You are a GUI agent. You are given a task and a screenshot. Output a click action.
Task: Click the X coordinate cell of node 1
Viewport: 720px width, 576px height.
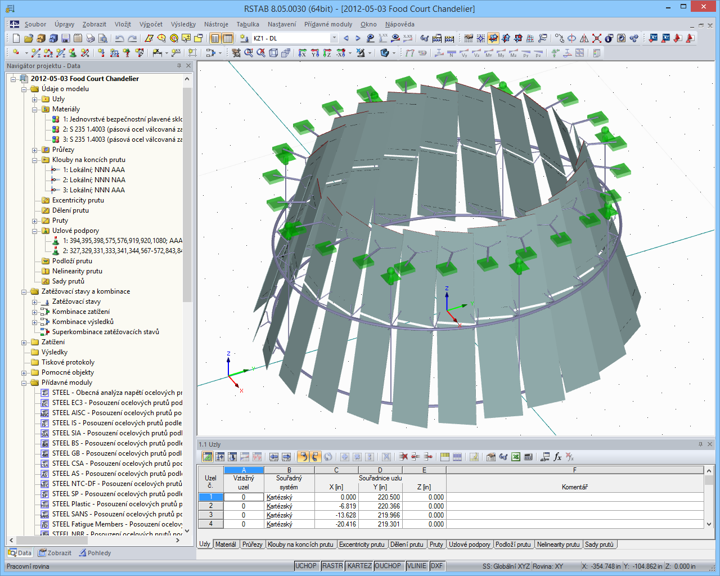(336, 497)
